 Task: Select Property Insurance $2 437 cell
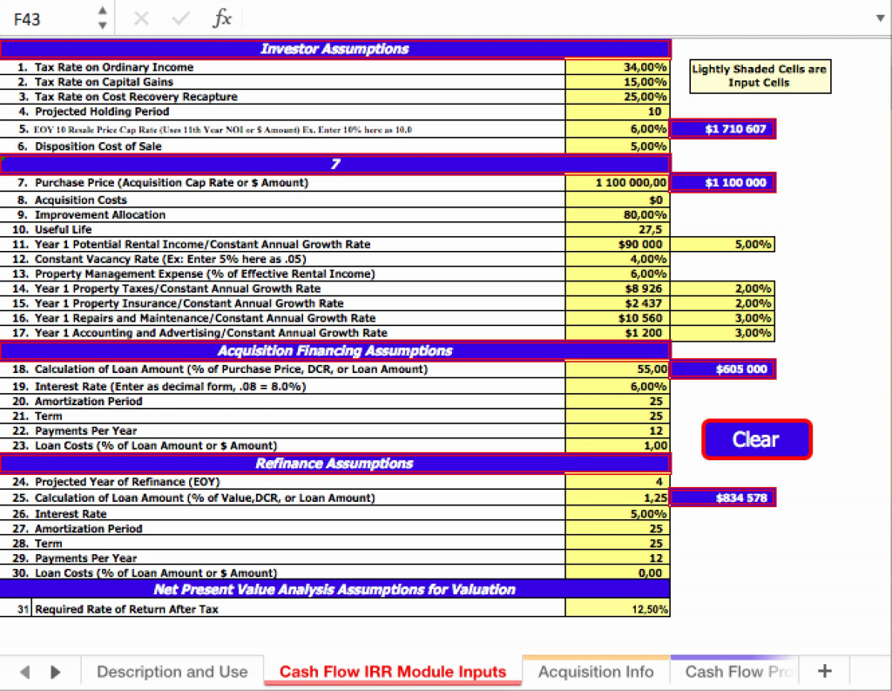[618, 303]
